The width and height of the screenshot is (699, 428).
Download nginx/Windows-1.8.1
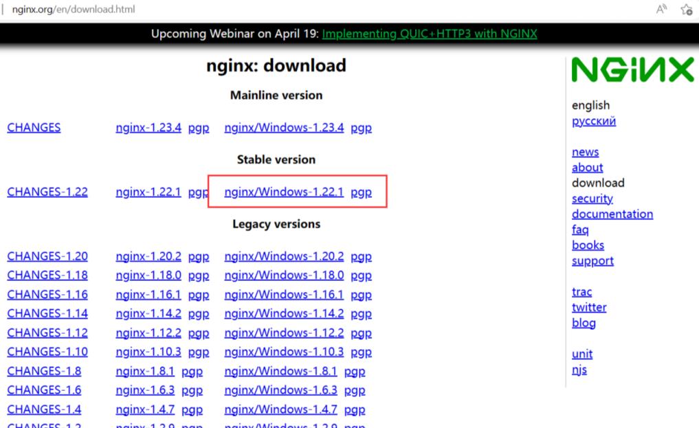click(281, 372)
